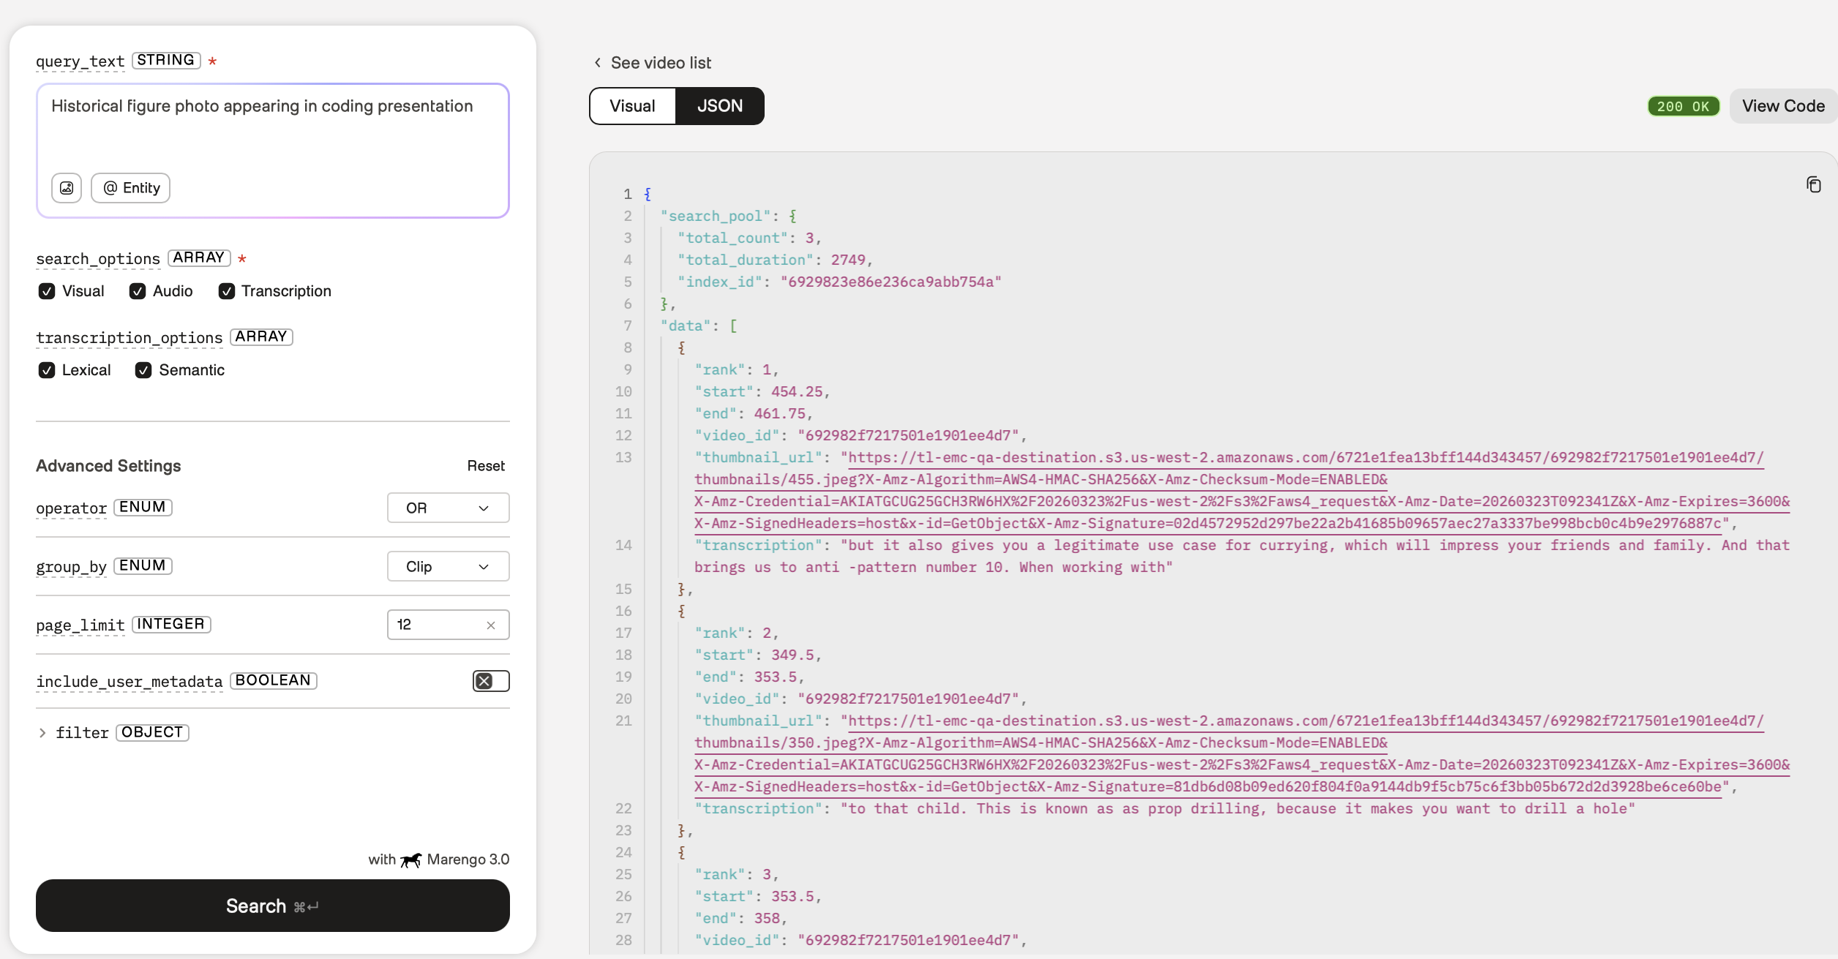Toggle include_user_metadata switch

[490, 681]
